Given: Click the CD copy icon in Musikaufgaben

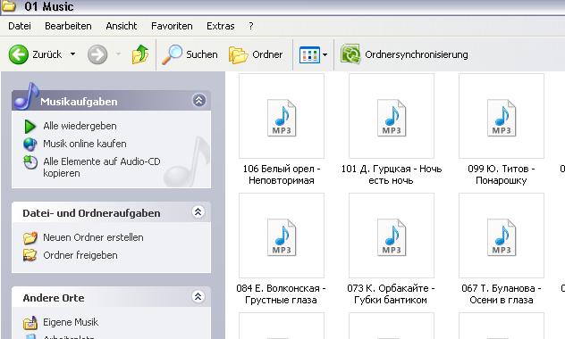Looking at the screenshot, I should (x=30, y=162).
